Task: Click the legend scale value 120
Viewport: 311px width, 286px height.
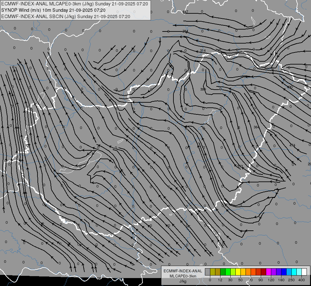Action: pos(271,280)
